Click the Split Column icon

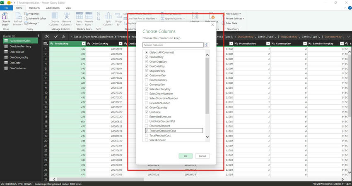108,16
